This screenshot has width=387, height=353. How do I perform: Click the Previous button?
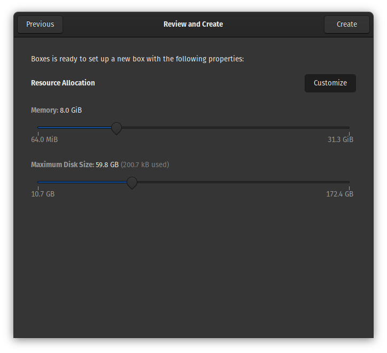click(x=40, y=24)
